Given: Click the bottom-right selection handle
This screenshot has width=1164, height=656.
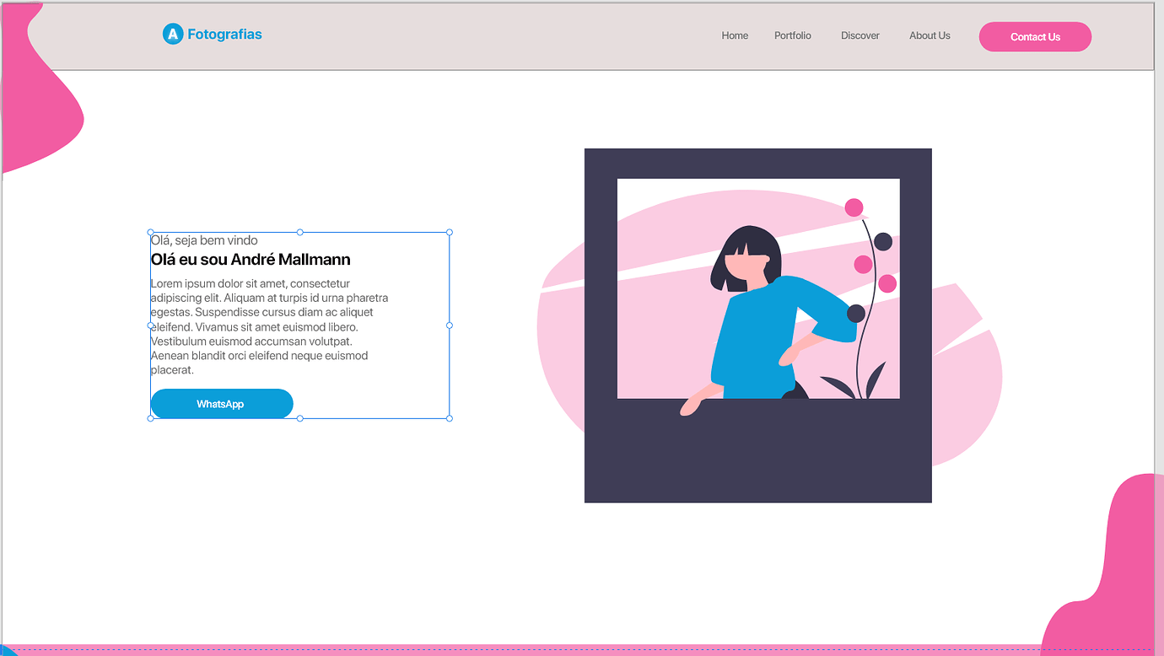Looking at the screenshot, I should point(450,418).
